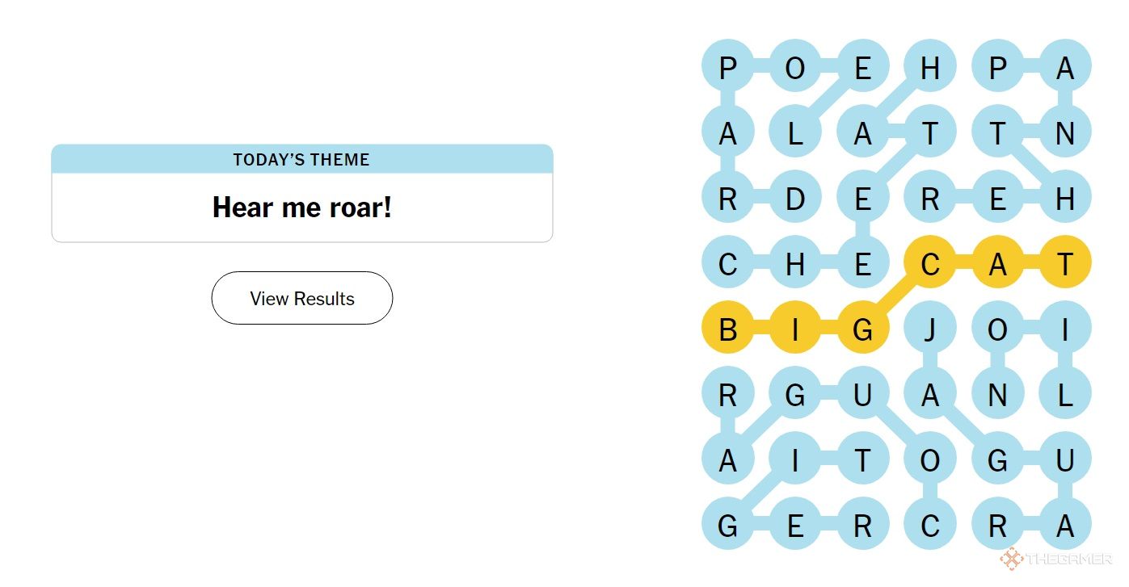Select the yellow letter A tile

point(998,262)
